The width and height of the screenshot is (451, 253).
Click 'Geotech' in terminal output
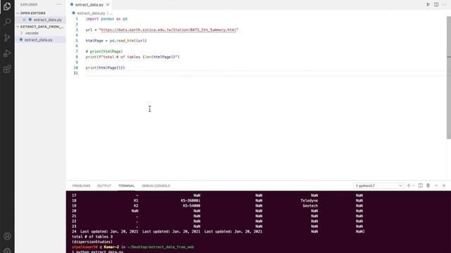point(310,206)
